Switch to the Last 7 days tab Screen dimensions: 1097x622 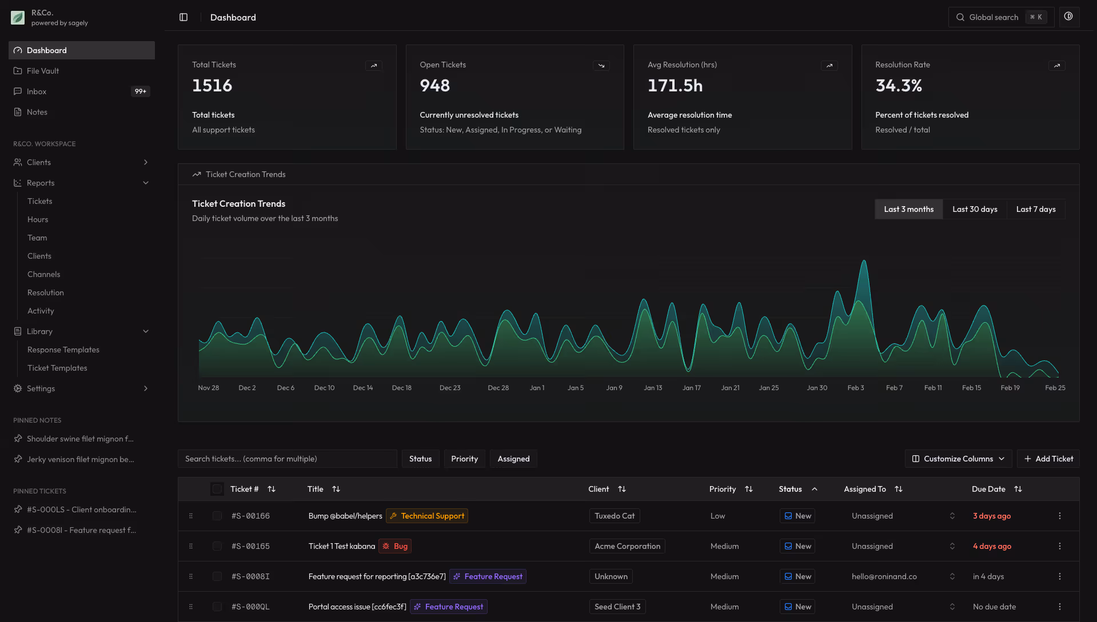pos(1035,209)
